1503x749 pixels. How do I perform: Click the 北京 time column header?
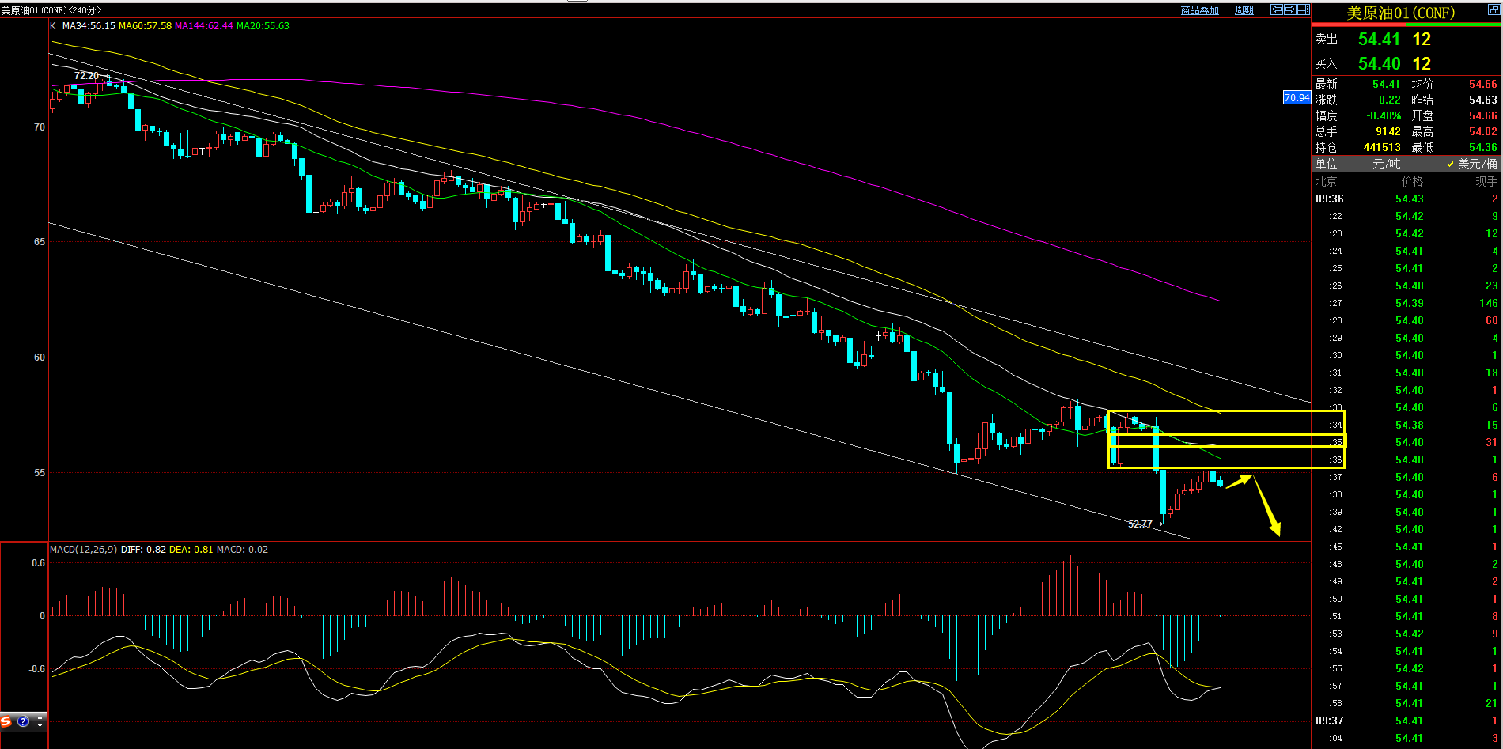pos(1326,182)
